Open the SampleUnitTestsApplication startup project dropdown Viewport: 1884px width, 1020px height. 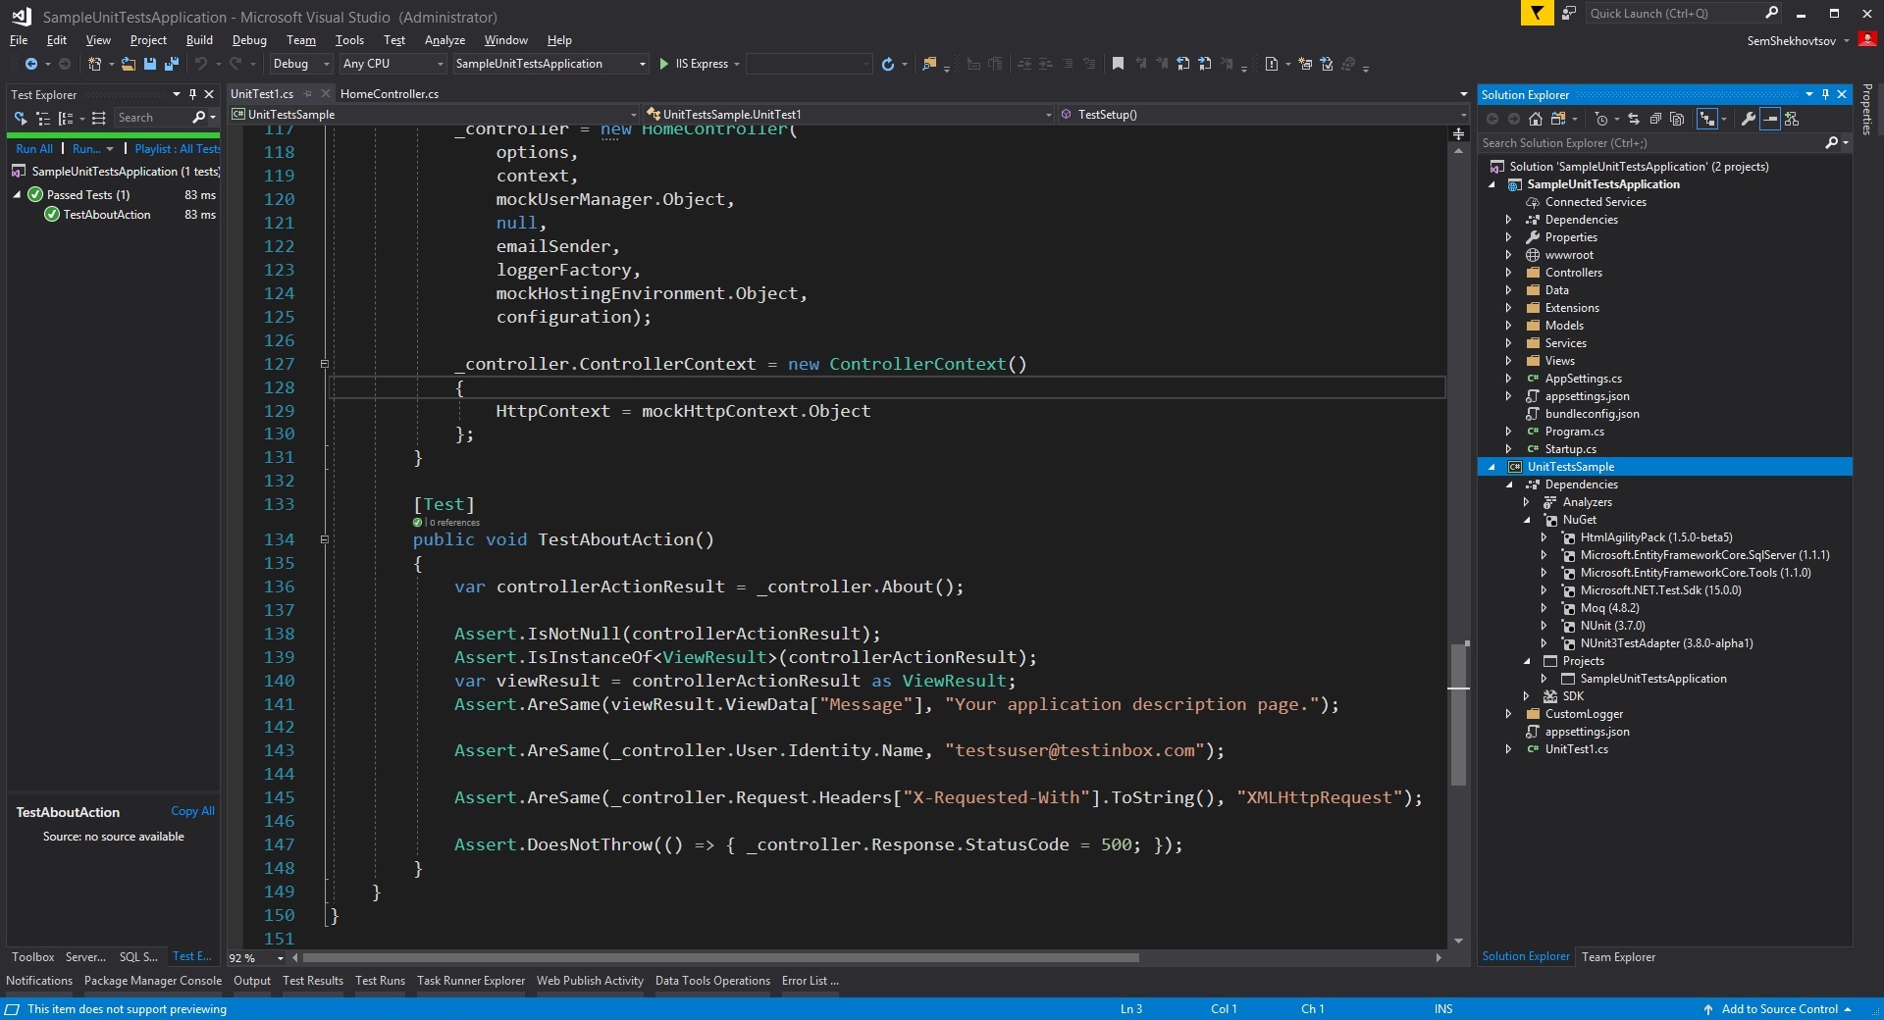tap(550, 64)
